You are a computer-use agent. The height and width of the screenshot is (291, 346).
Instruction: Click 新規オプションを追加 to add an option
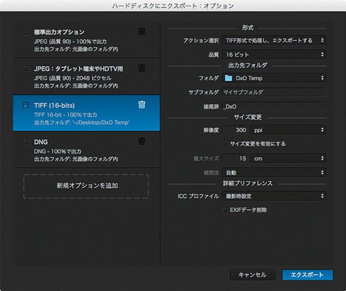tap(86, 186)
